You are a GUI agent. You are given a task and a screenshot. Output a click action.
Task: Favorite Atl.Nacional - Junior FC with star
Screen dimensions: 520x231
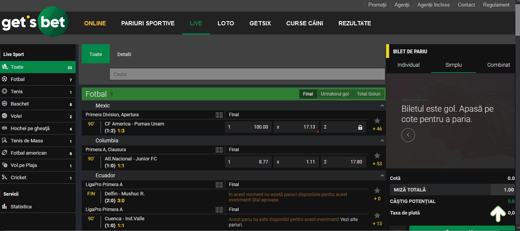click(x=377, y=155)
